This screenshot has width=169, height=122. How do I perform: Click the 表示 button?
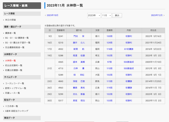pos(117,16)
